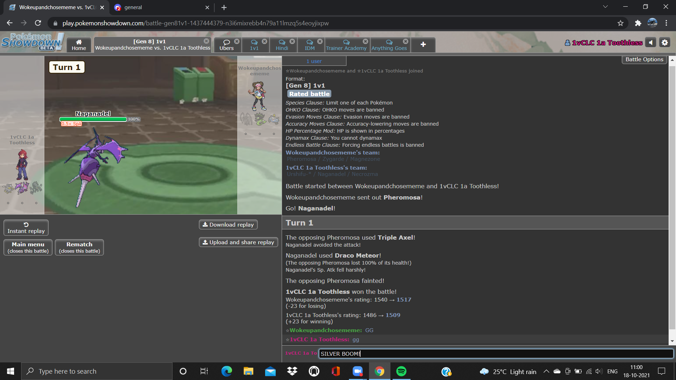The height and width of the screenshot is (380, 676).
Task: Toggle sound with the speaker icon
Action: point(651,43)
